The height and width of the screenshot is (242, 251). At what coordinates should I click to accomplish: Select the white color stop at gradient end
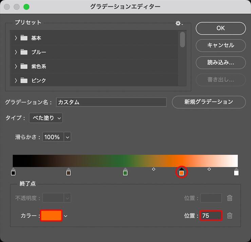click(236, 173)
